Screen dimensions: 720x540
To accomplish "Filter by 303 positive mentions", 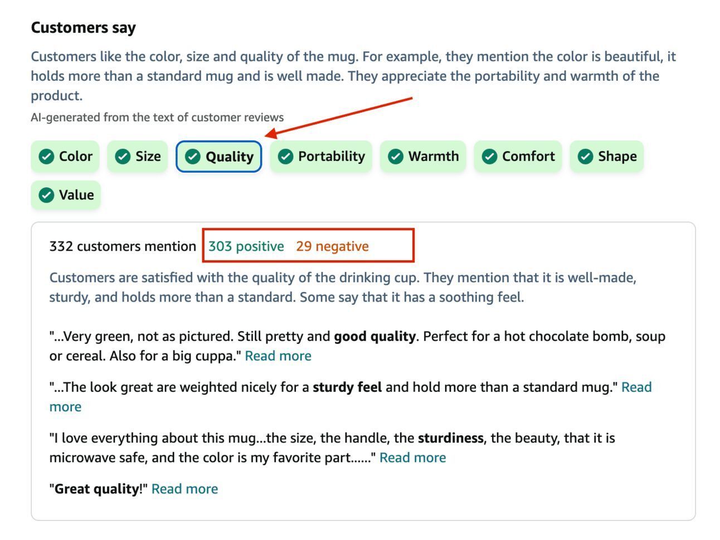I will 246,246.
